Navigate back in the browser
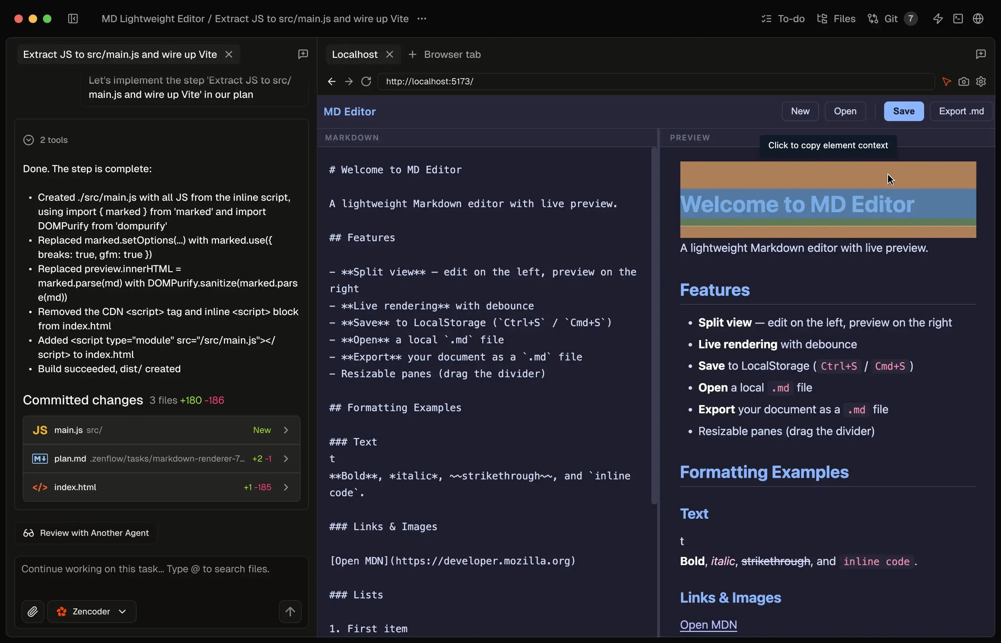Viewport: 1001px width, 643px height. pyautogui.click(x=331, y=81)
